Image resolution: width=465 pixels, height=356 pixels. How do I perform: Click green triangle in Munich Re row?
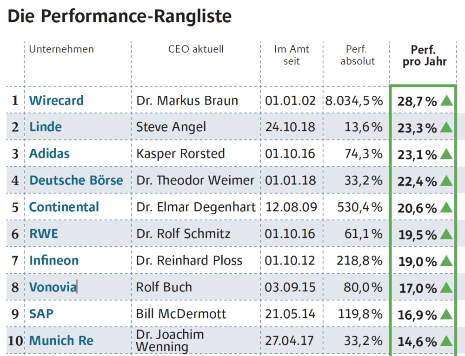point(446,342)
